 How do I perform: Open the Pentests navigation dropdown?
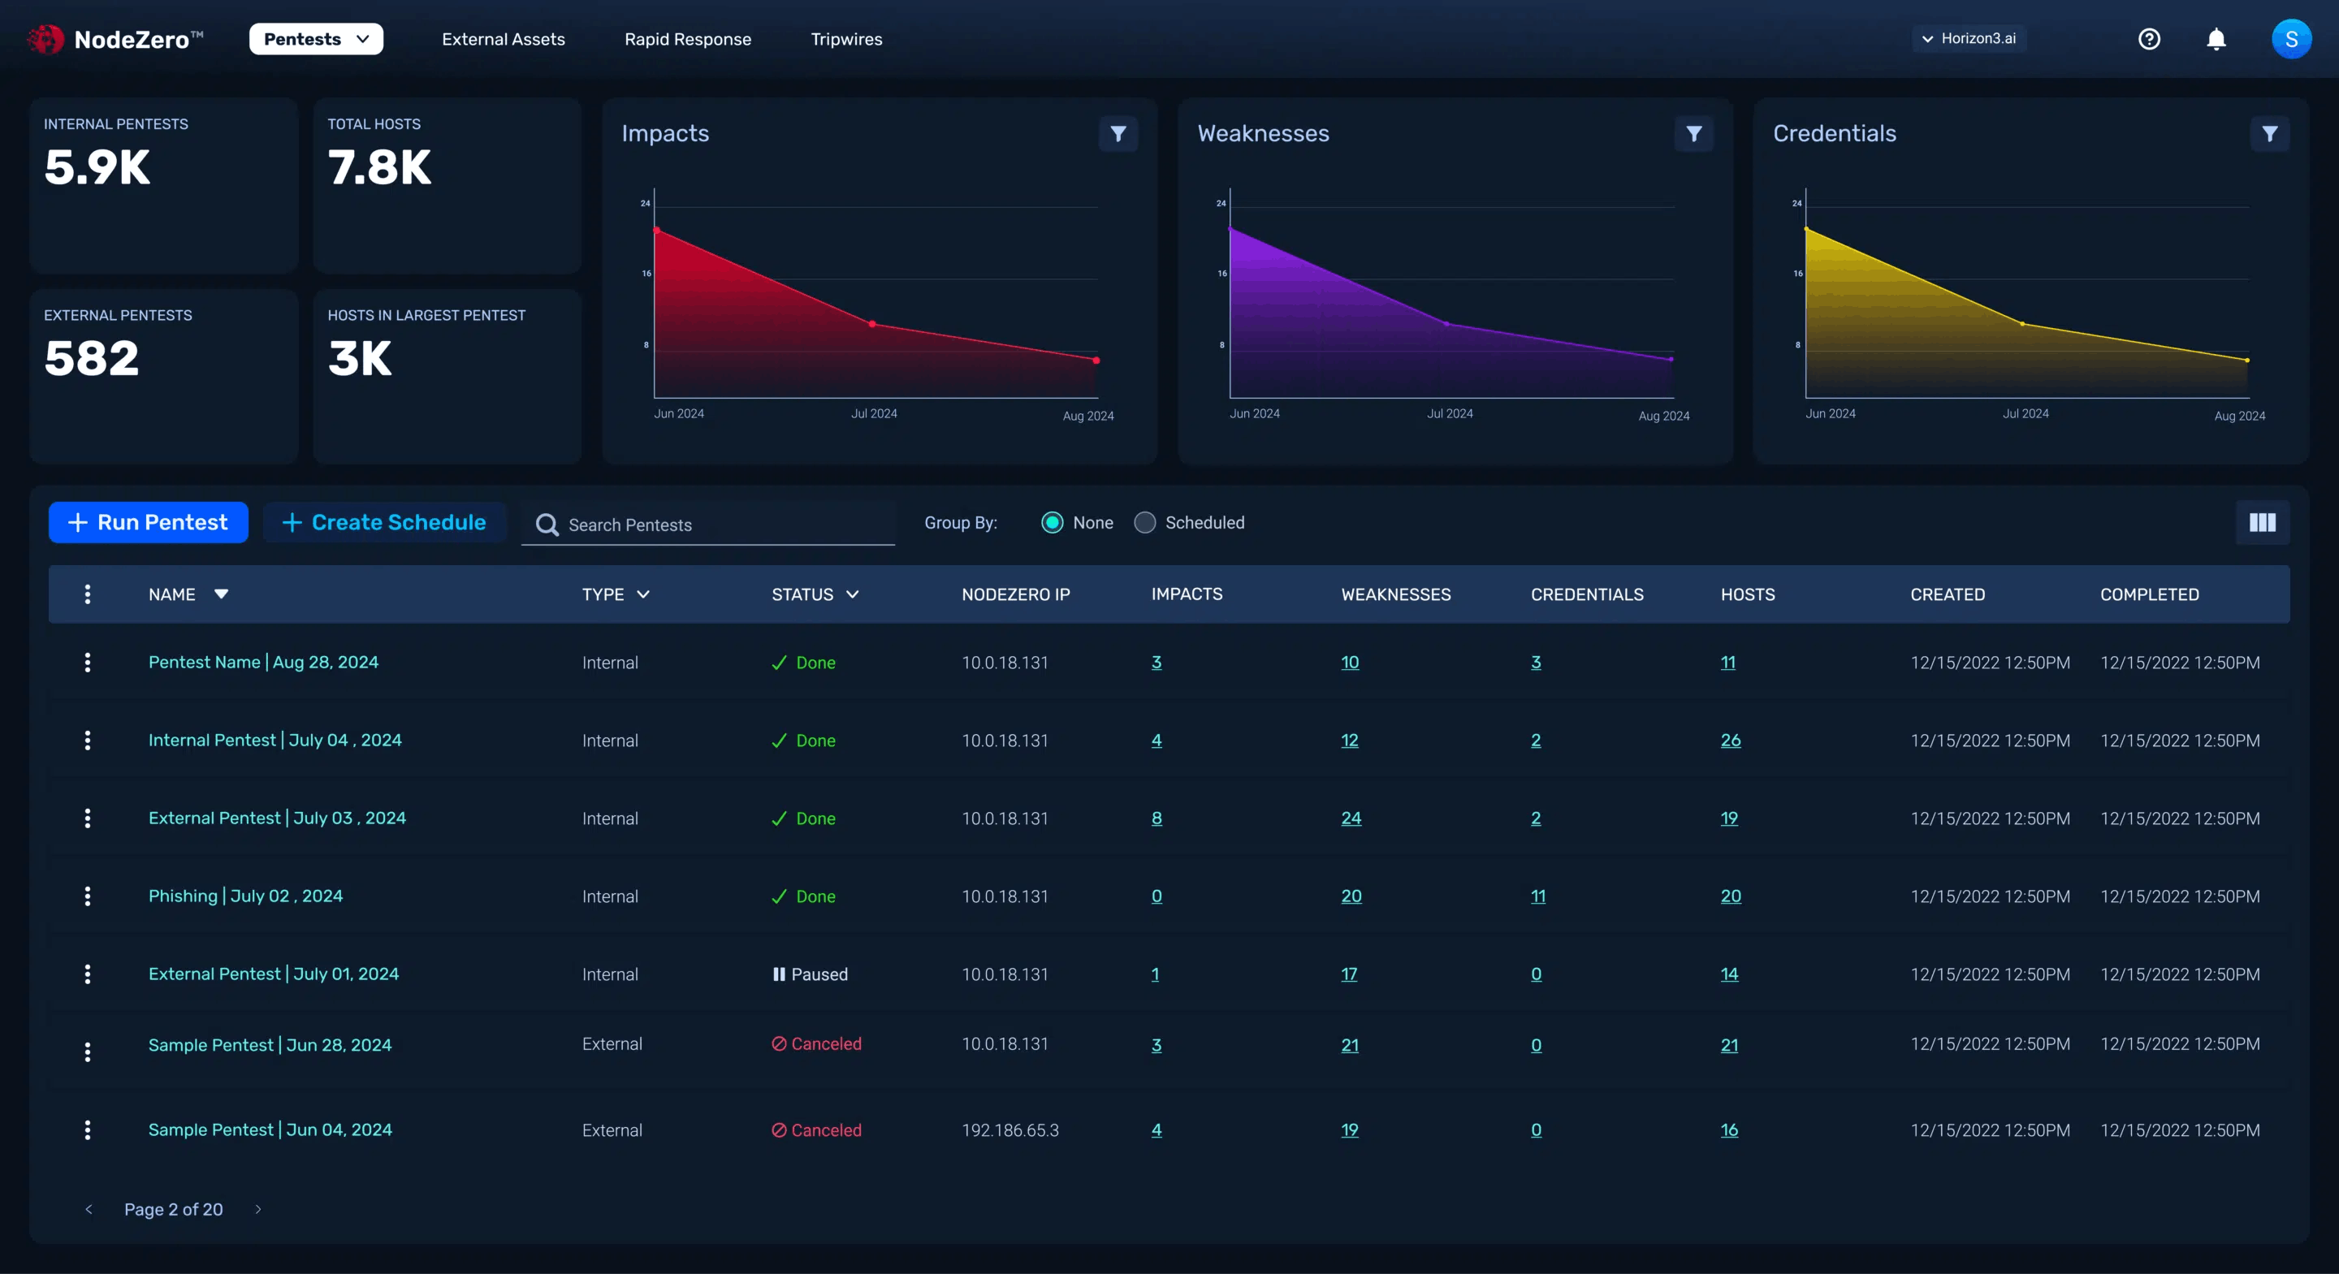click(316, 38)
